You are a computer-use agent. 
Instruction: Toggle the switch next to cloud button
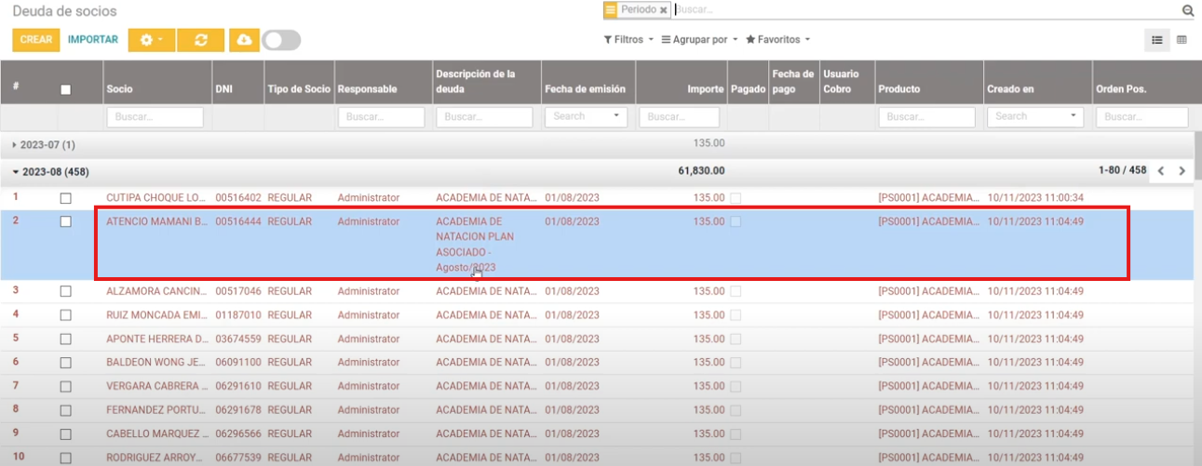pyautogui.click(x=281, y=40)
